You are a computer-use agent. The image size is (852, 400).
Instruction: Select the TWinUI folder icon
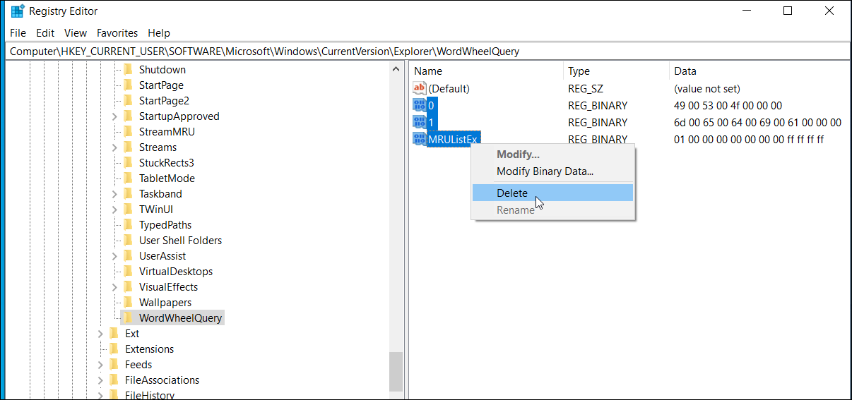tap(128, 209)
